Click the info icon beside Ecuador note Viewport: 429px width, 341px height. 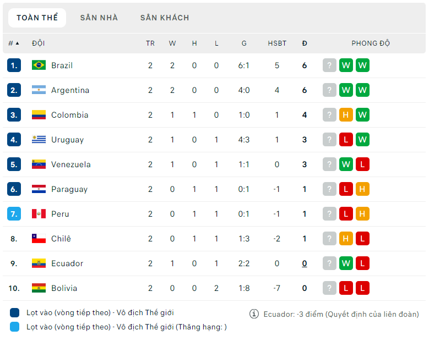click(x=254, y=314)
